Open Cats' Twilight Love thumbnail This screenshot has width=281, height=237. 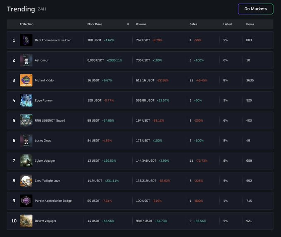tap(26, 181)
